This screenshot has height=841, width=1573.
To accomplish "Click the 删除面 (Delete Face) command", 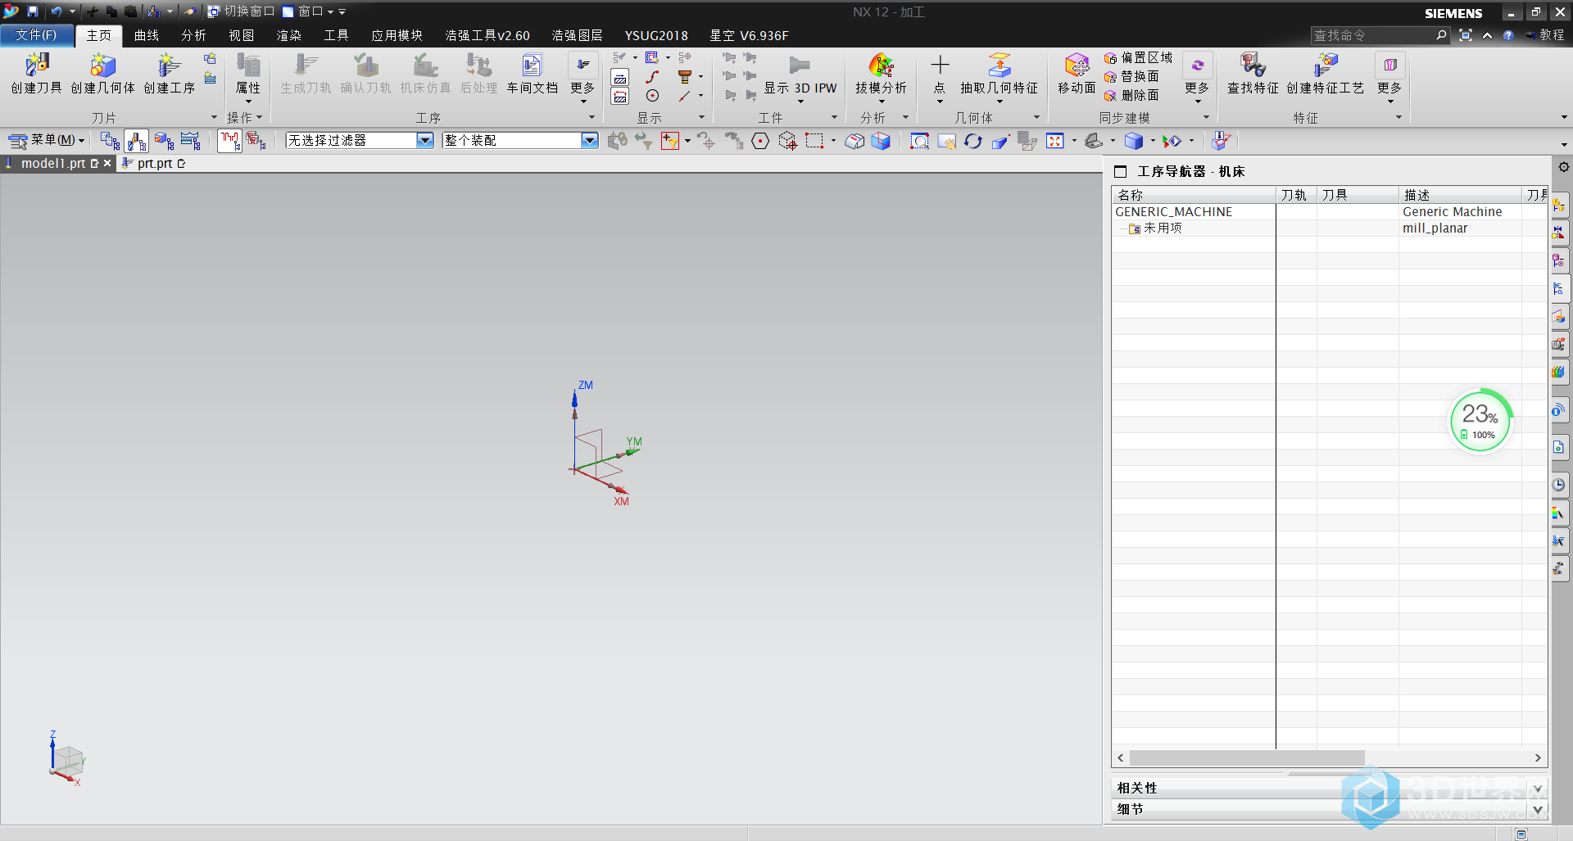I will pos(1131,95).
